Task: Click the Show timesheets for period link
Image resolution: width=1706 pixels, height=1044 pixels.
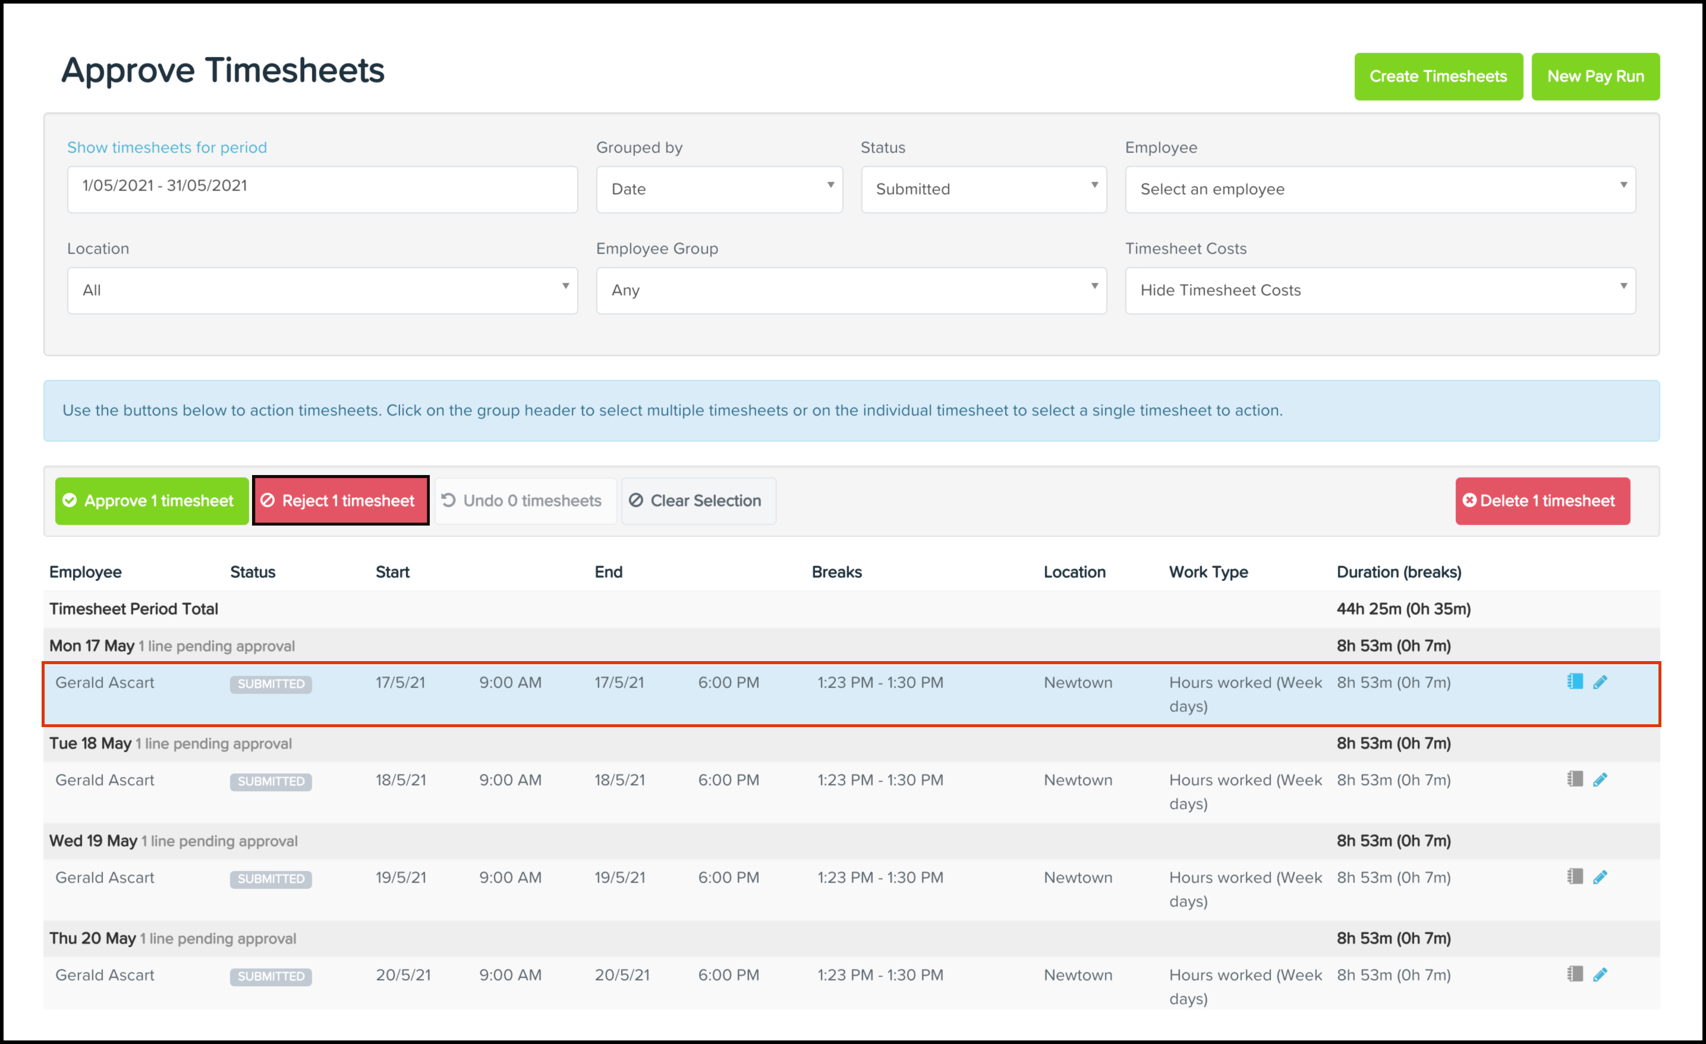Action: click(167, 147)
